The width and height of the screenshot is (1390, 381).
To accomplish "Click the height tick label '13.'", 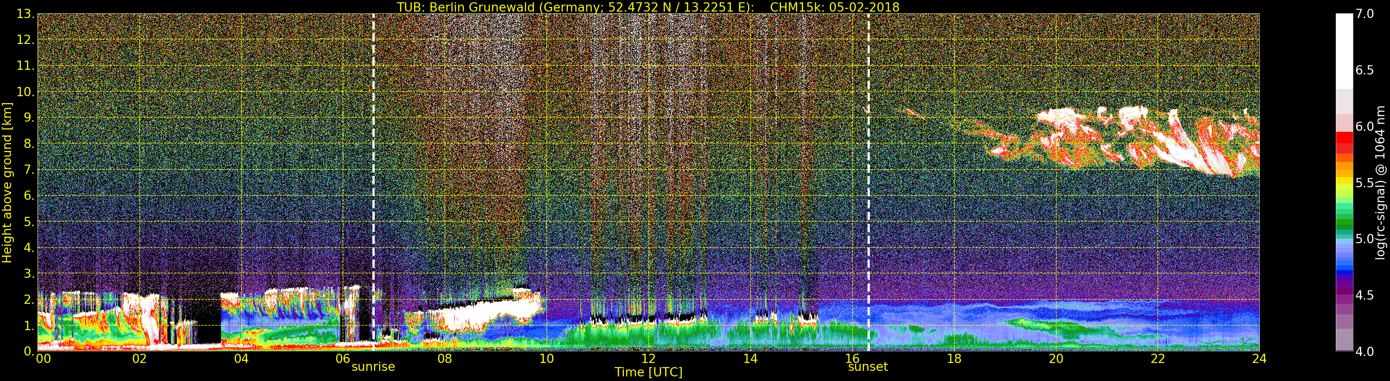I will point(25,14).
